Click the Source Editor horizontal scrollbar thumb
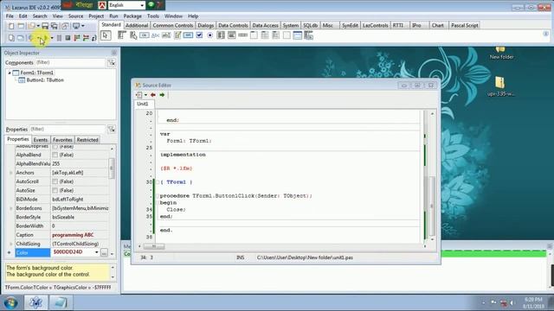The width and height of the screenshot is (554, 311). tap(154, 246)
